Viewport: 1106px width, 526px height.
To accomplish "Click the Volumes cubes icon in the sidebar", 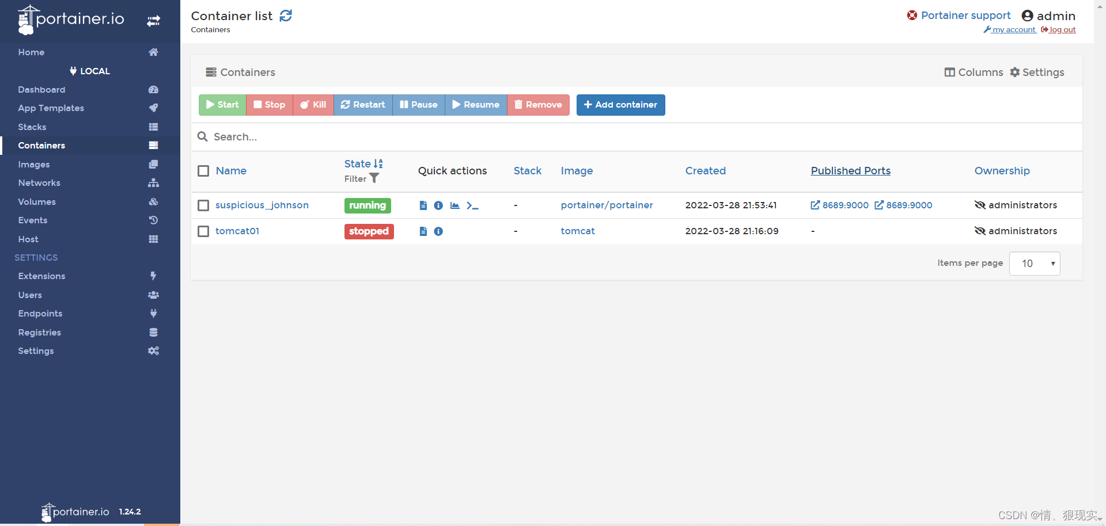I will point(153,201).
